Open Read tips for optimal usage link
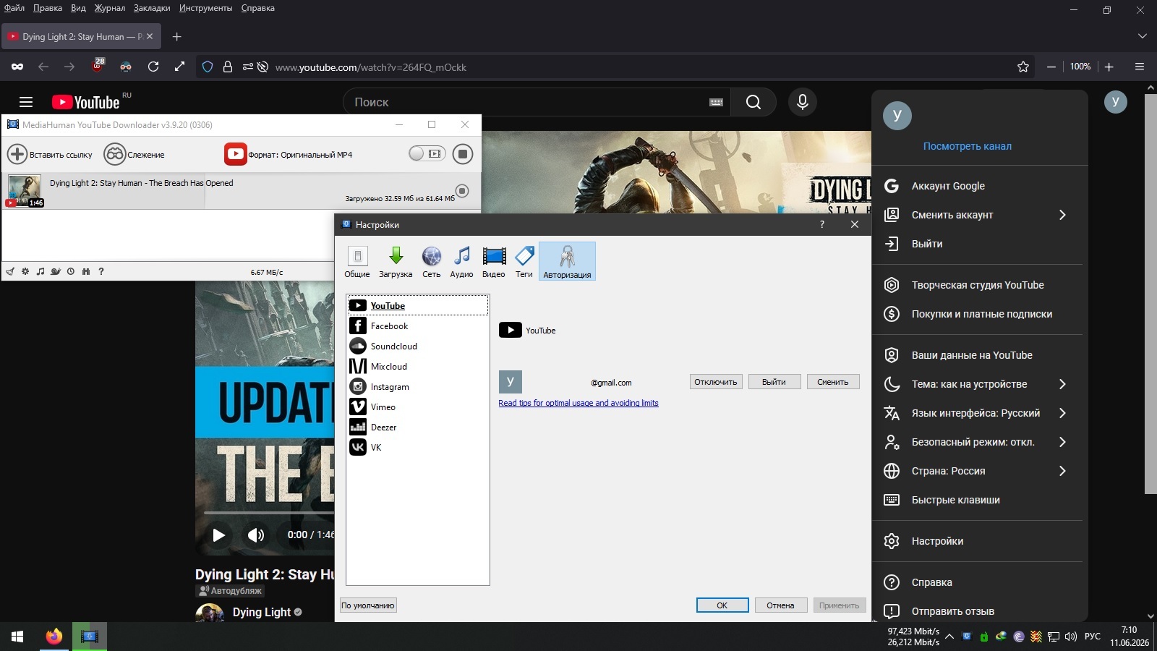The image size is (1157, 651). point(578,403)
